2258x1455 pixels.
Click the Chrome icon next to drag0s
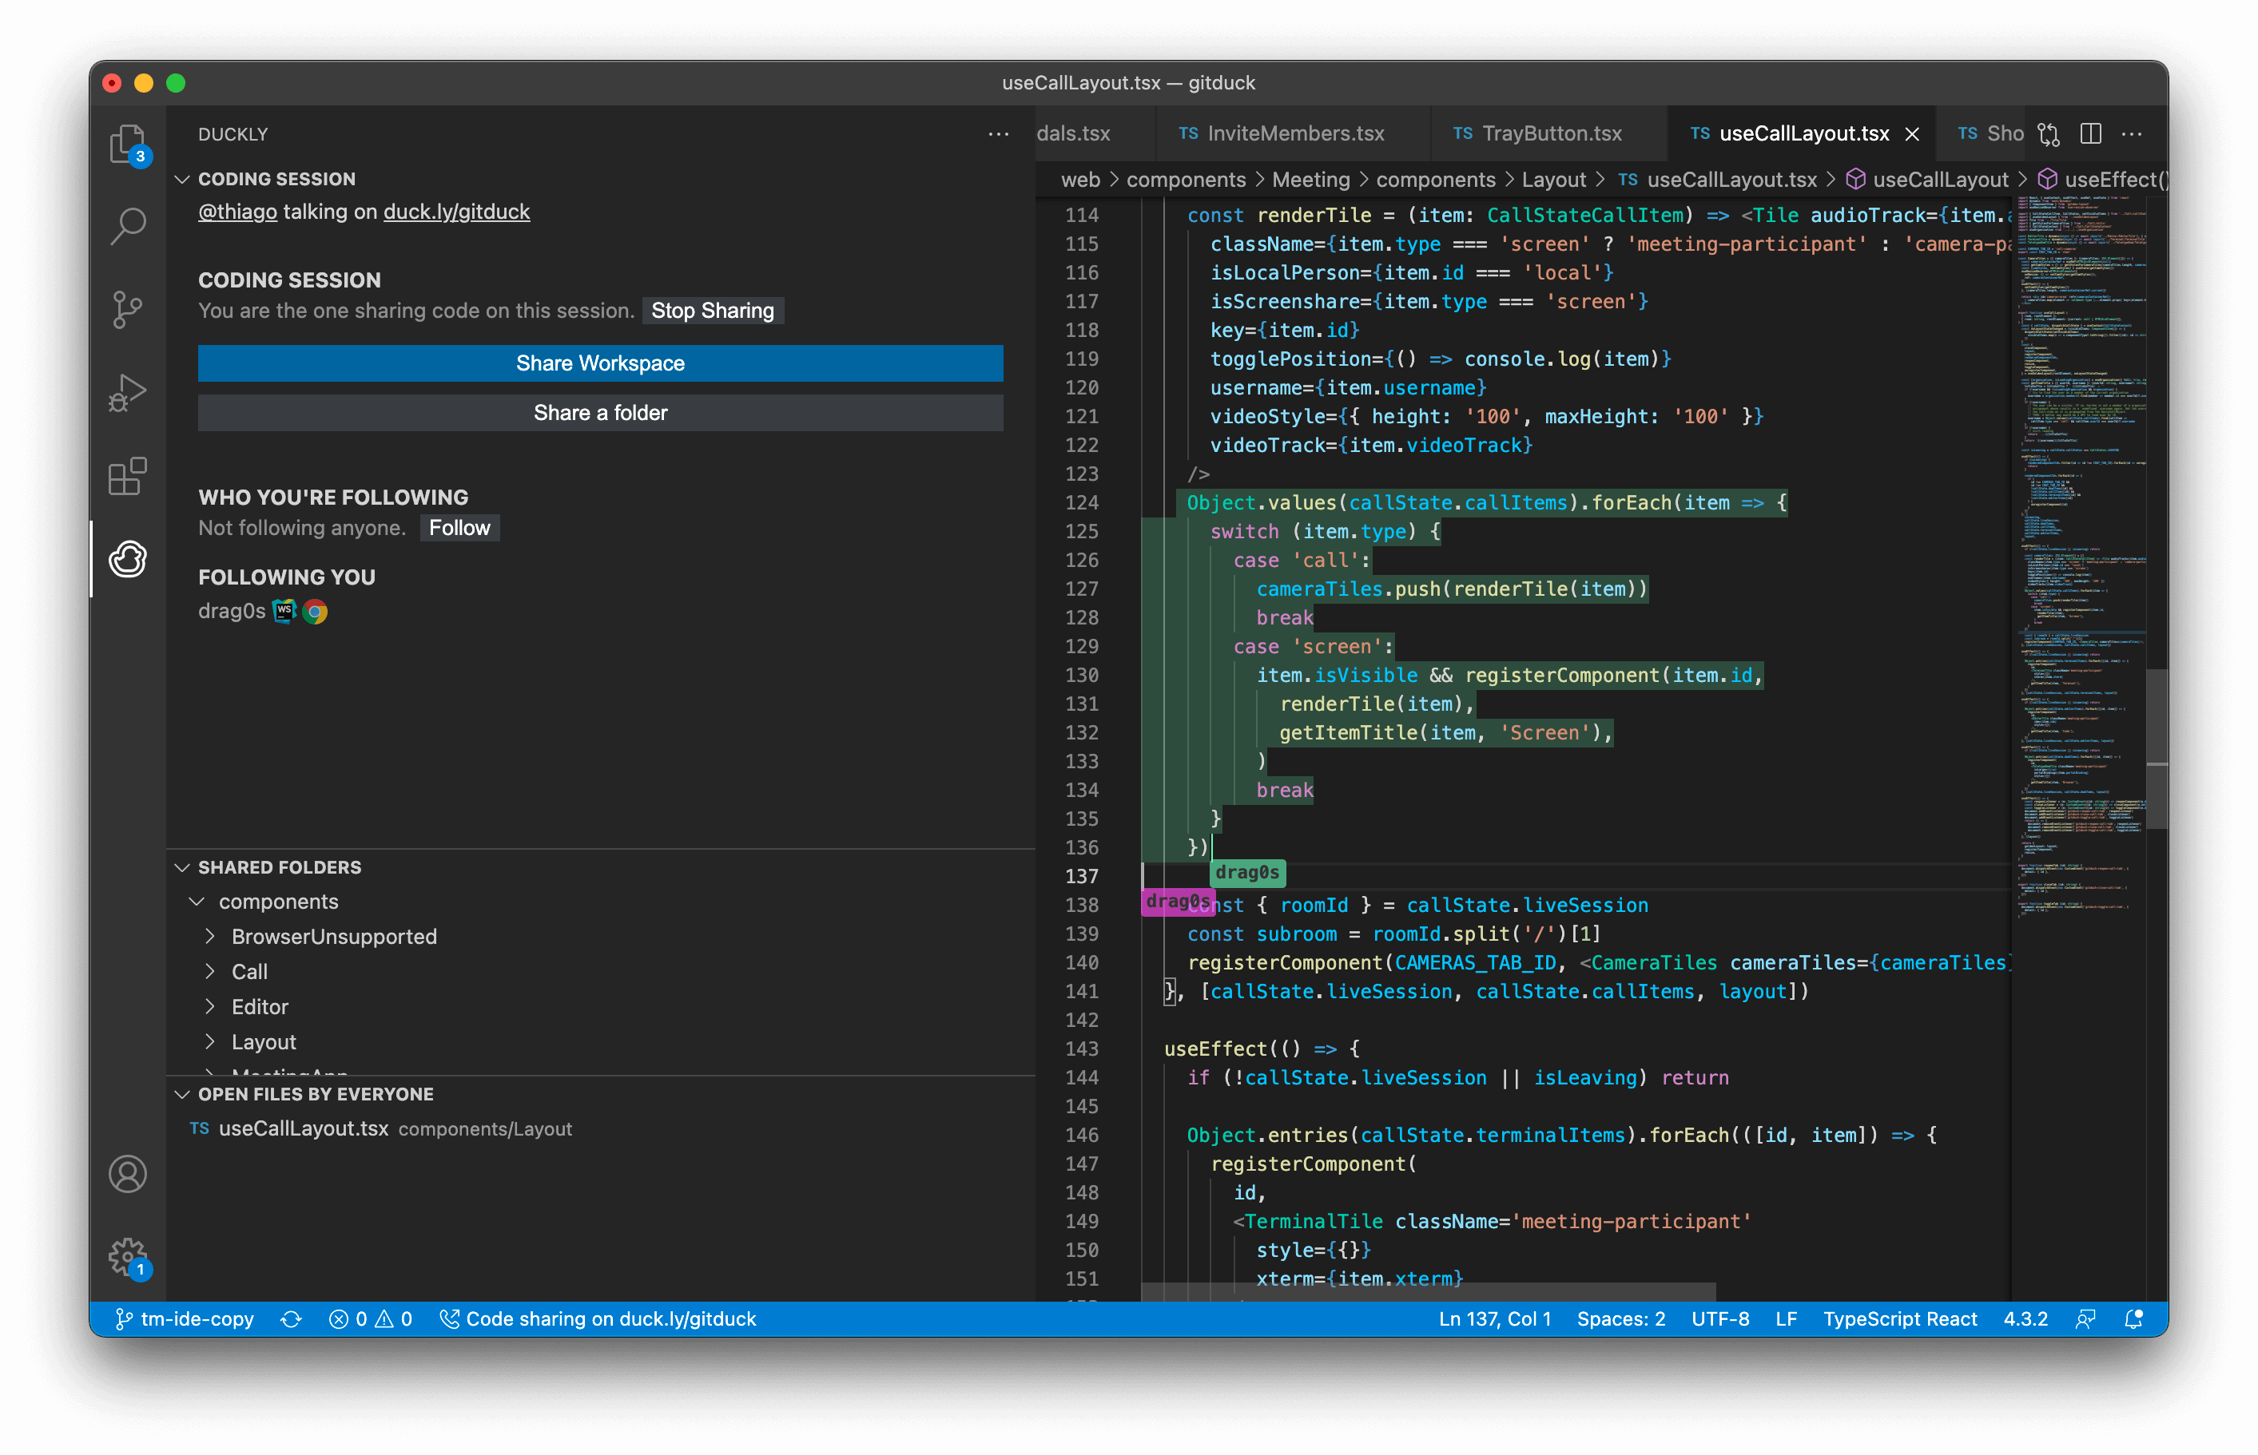coord(316,613)
